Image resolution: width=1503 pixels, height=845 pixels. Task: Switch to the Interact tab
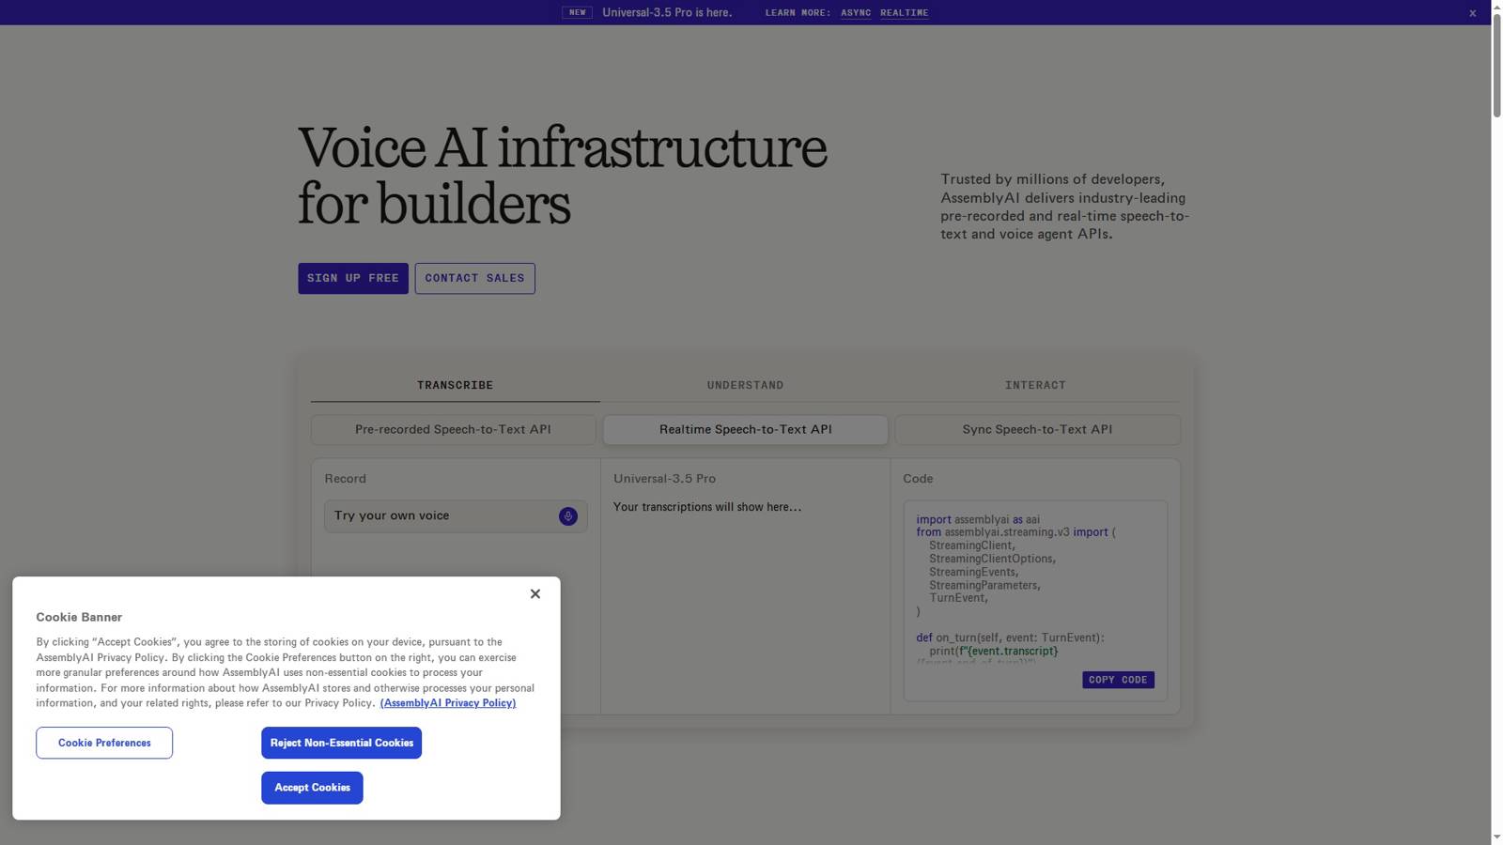1035,385
